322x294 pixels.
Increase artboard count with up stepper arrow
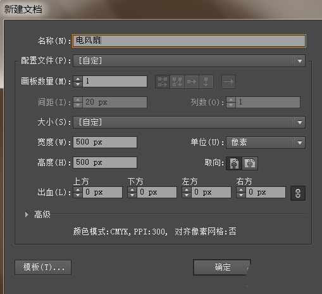[x=78, y=79]
